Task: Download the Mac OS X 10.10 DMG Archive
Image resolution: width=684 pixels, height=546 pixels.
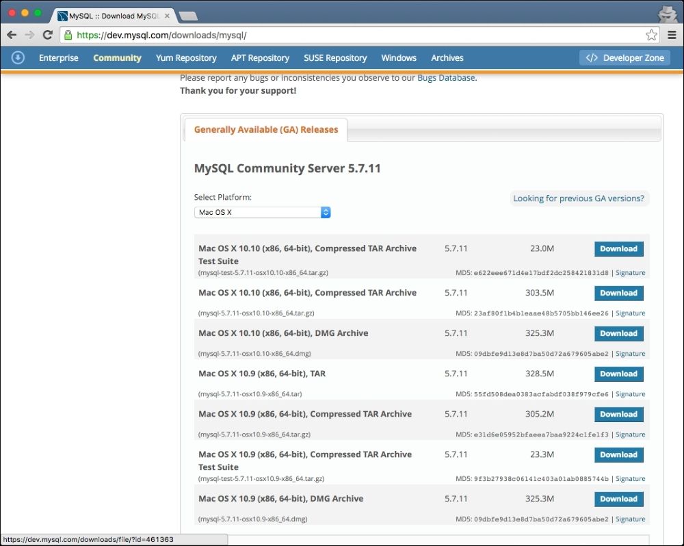Action: point(618,333)
